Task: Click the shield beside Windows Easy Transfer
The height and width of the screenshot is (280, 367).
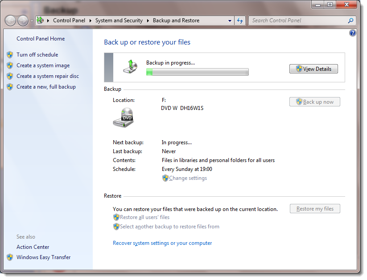Action: 10,257
